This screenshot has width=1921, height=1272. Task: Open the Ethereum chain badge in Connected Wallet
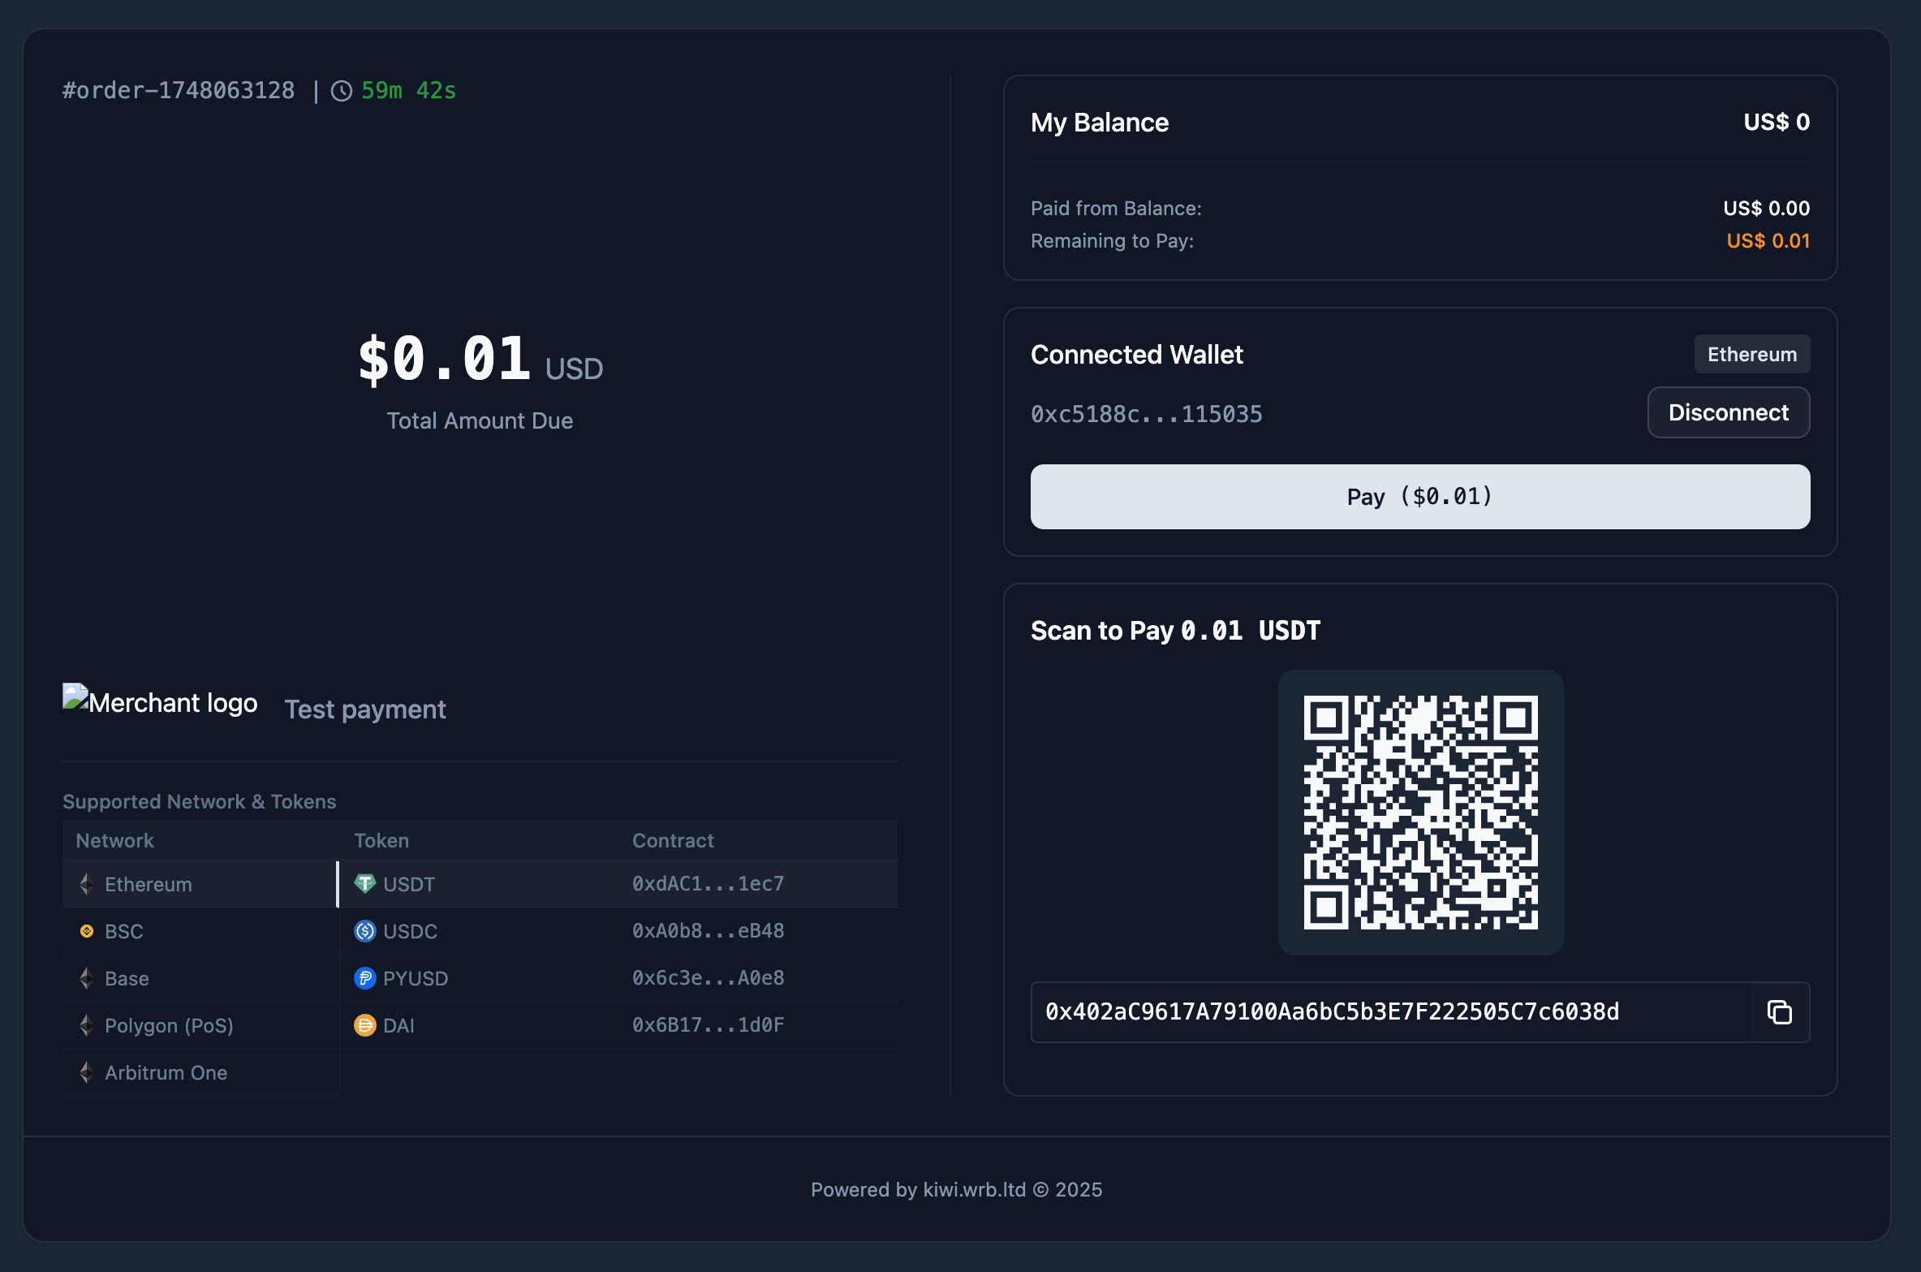(1751, 354)
